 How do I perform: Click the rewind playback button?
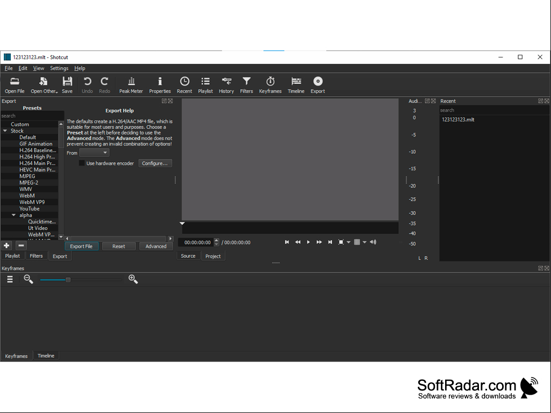[298, 242]
